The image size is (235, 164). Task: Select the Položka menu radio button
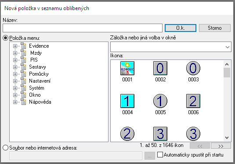[x=6, y=38]
